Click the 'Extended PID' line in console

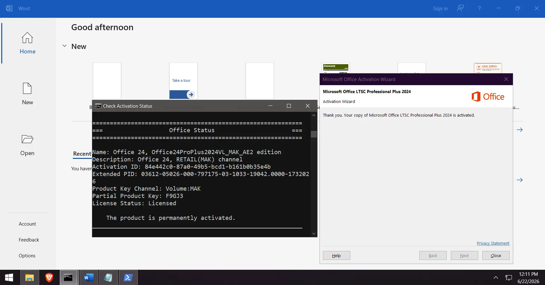pyautogui.click(x=201, y=178)
